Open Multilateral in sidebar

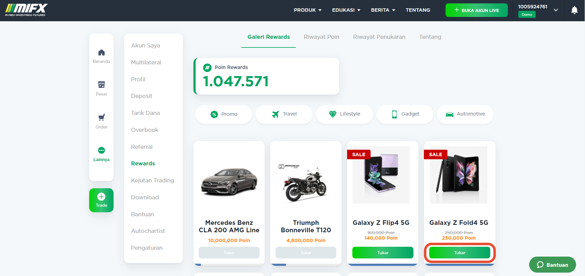point(146,63)
